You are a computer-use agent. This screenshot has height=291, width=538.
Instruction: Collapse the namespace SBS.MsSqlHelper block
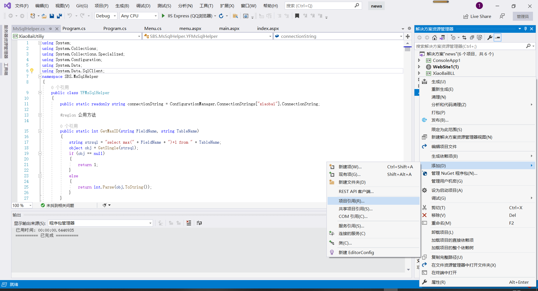click(x=40, y=76)
